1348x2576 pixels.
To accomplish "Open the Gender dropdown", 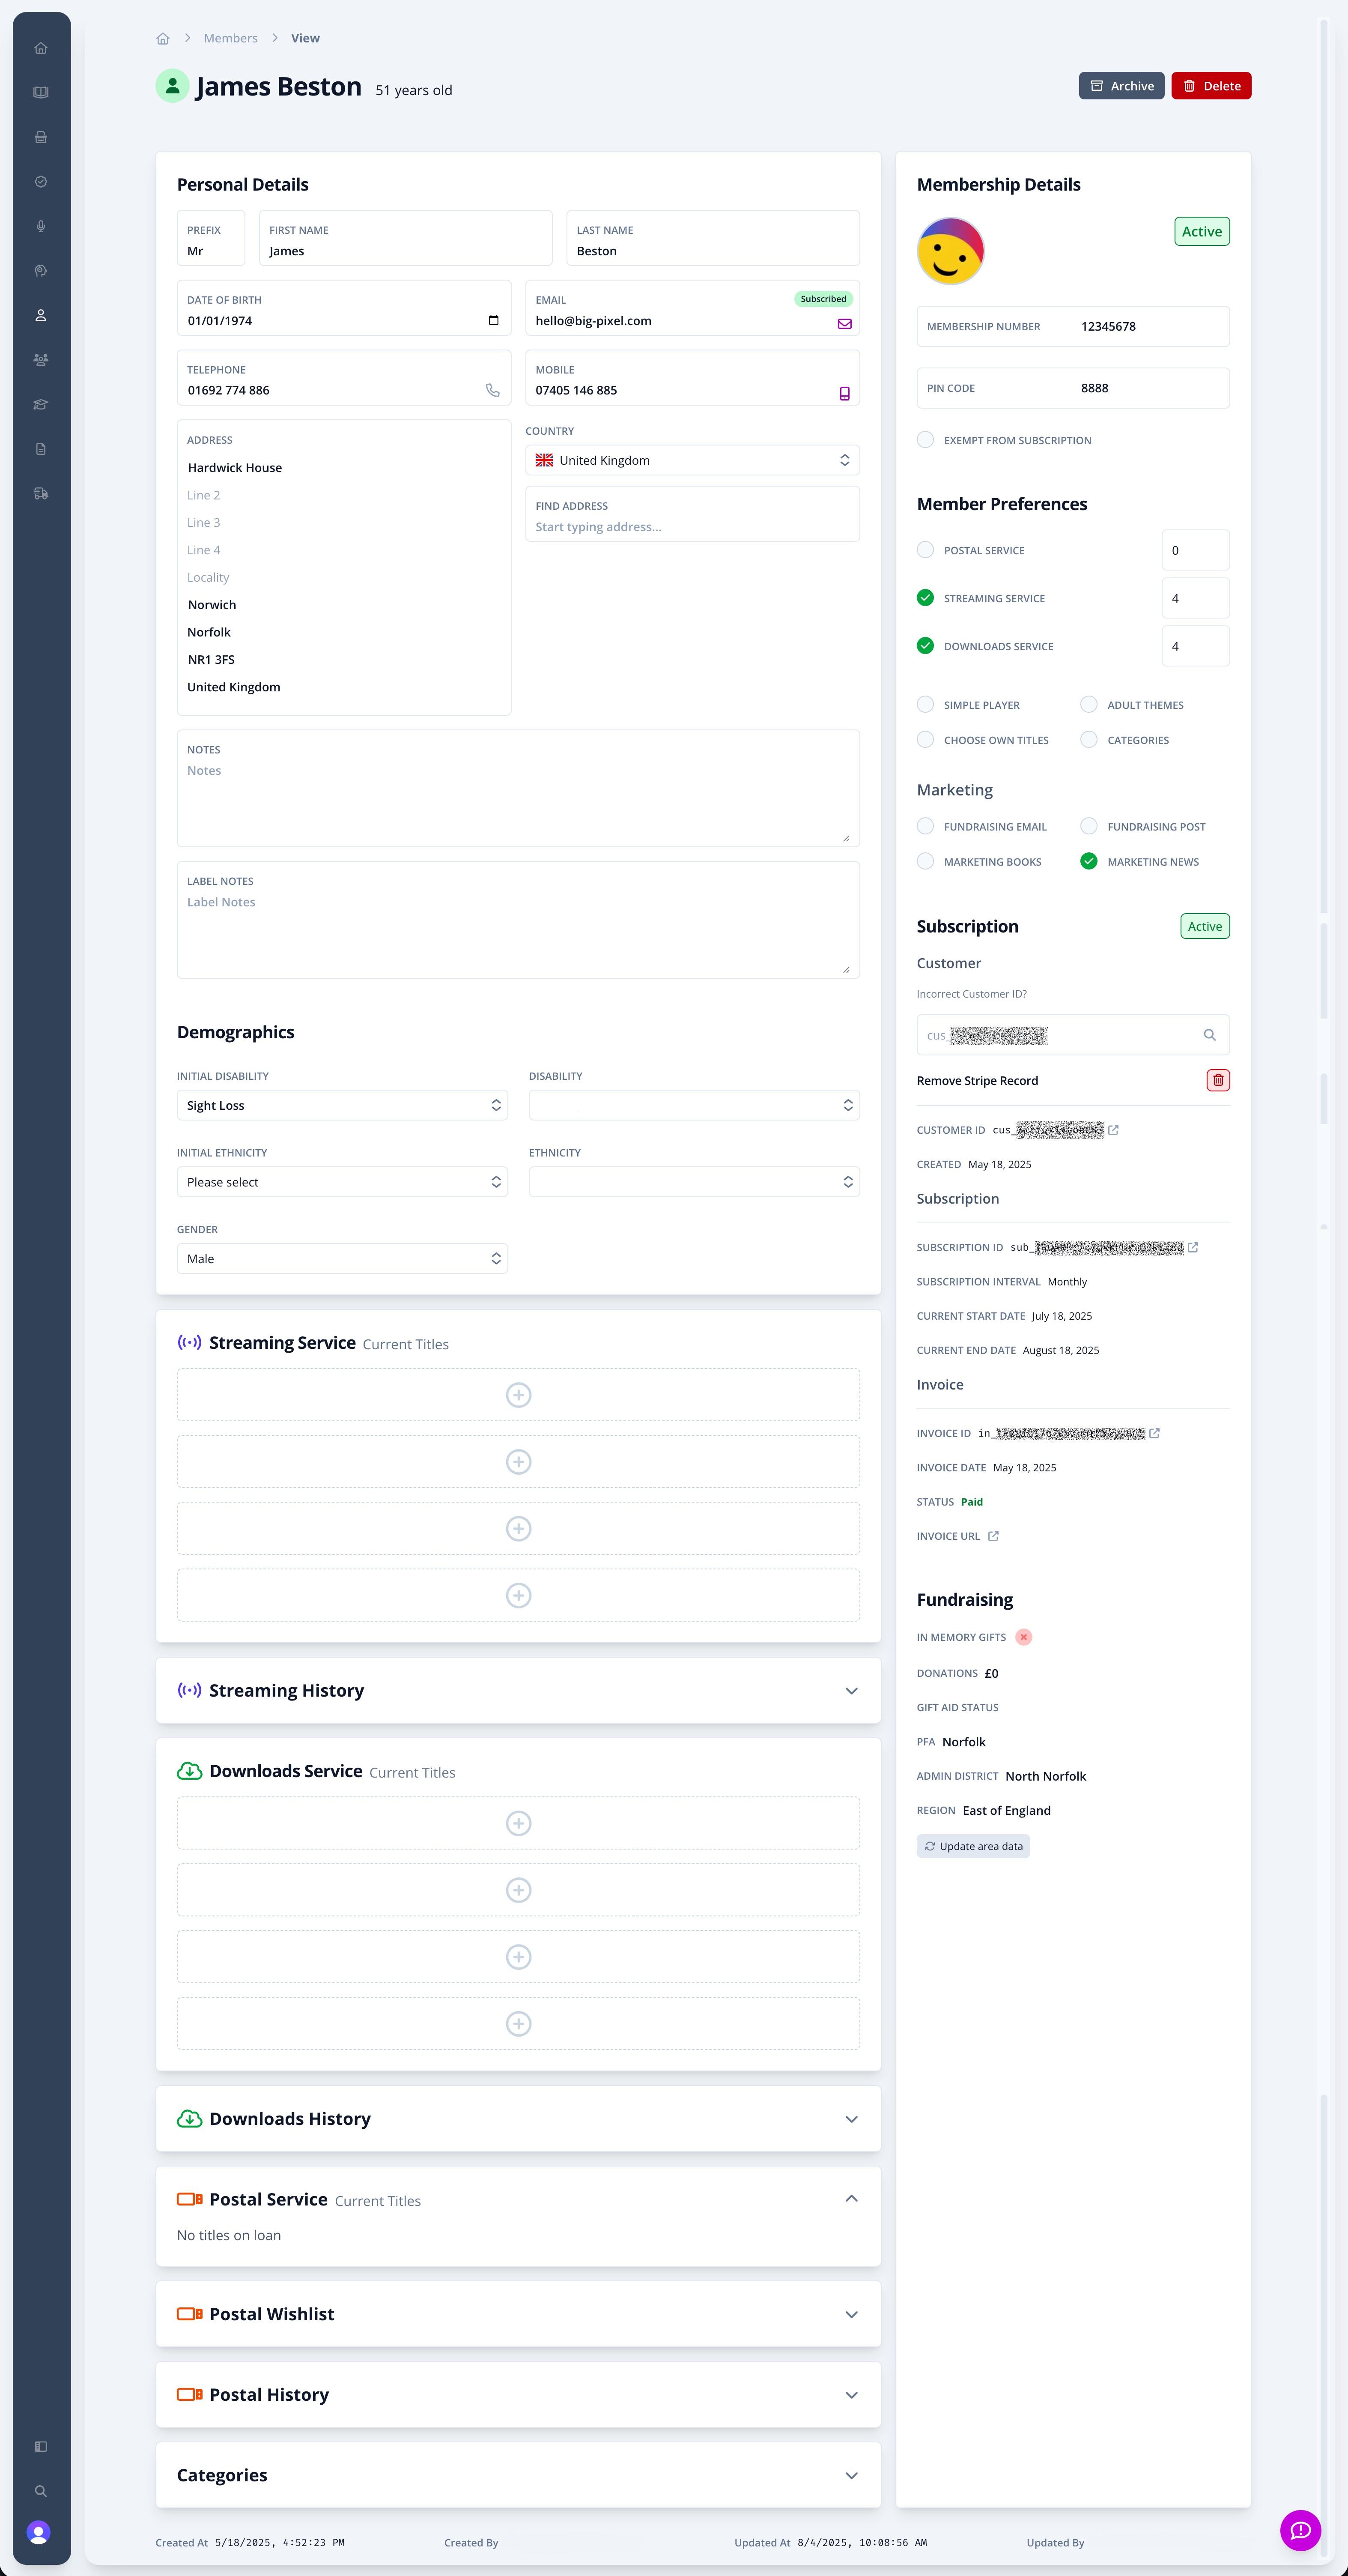I will click(x=342, y=1258).
